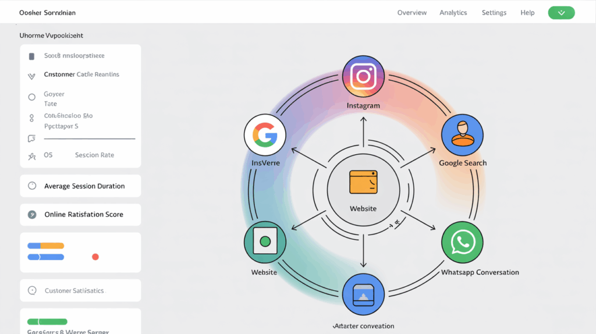Click the circle icon beside Customer Satifsatics
This screenshot has height=334, width=596.
tap(32, 290)
